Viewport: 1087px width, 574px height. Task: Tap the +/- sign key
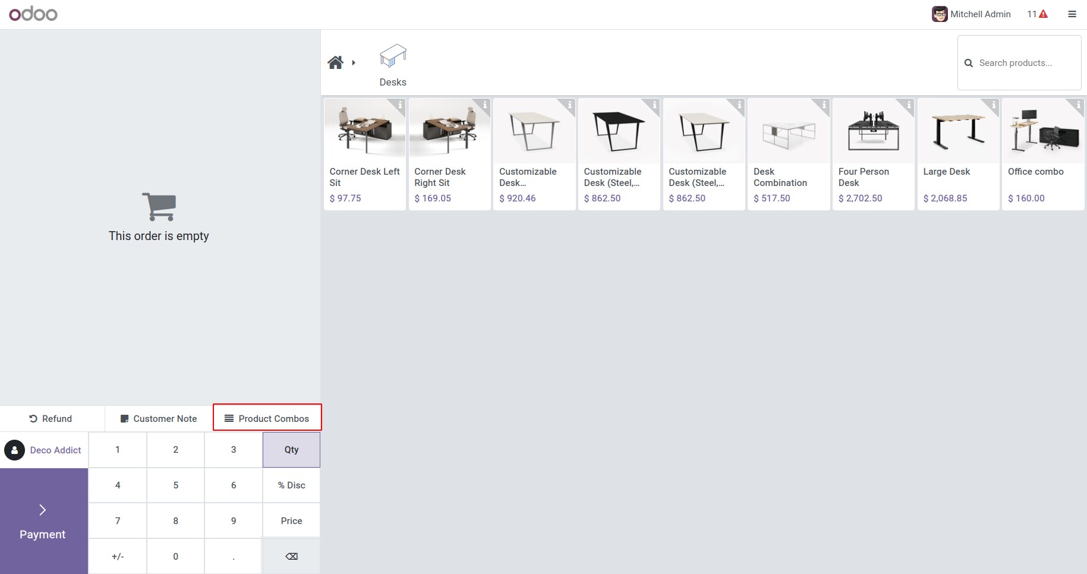[x=118, y=557]
